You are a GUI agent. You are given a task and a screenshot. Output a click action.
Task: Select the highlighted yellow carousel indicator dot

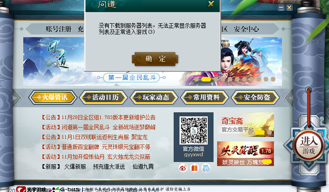click(206, 79)
